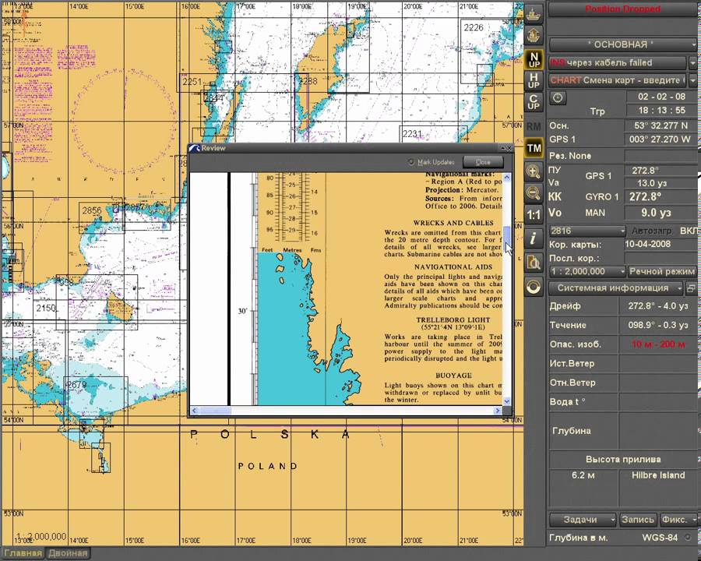The height and width of the screenshot is (561, 701).
Task: Click the longitude value 003° 27.270 W
Action: (x=660, y=139)
